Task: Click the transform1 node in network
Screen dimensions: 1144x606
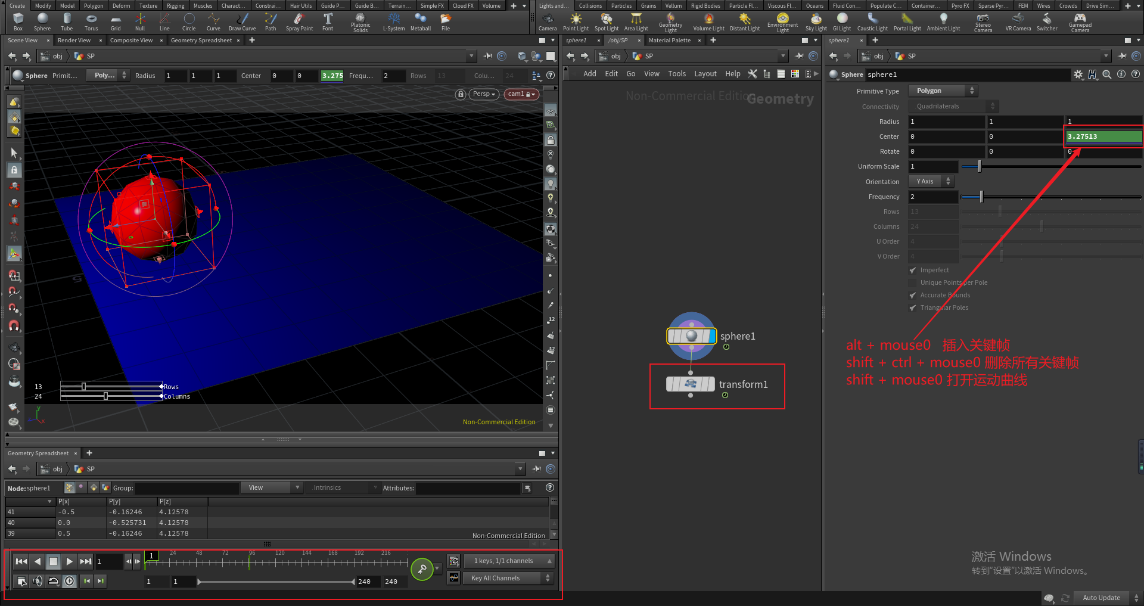Action: (691, 384)
